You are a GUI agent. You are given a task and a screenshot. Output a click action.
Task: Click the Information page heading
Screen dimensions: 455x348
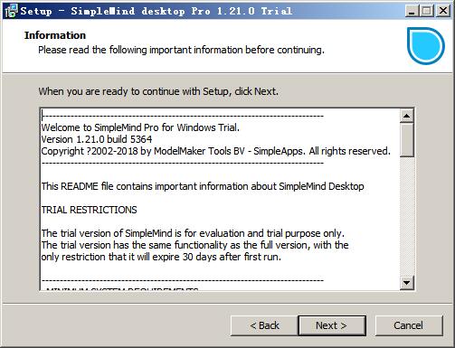(x=55, y=35)
